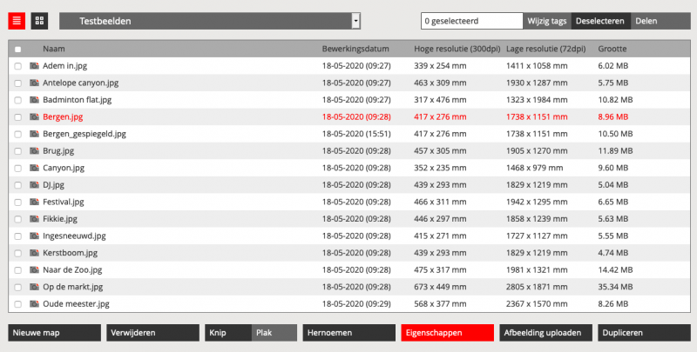697x352 pixels.
Task: Tick the select-all checkbox in header
Action: 18,50
